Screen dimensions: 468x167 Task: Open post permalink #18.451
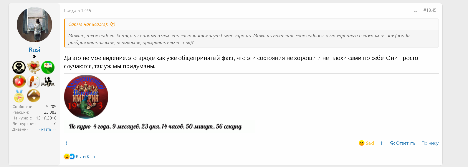click(x=431, y=10)
